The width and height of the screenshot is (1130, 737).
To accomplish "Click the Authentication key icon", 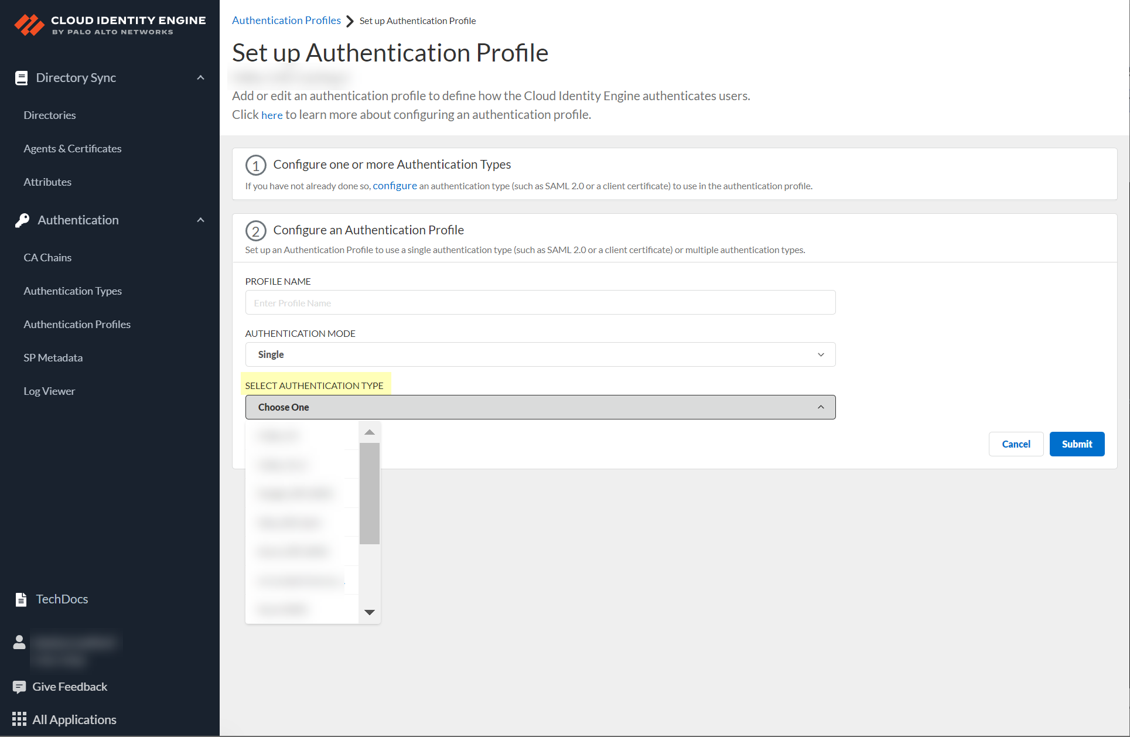I will pyautogui.click(x=22, y=220).
